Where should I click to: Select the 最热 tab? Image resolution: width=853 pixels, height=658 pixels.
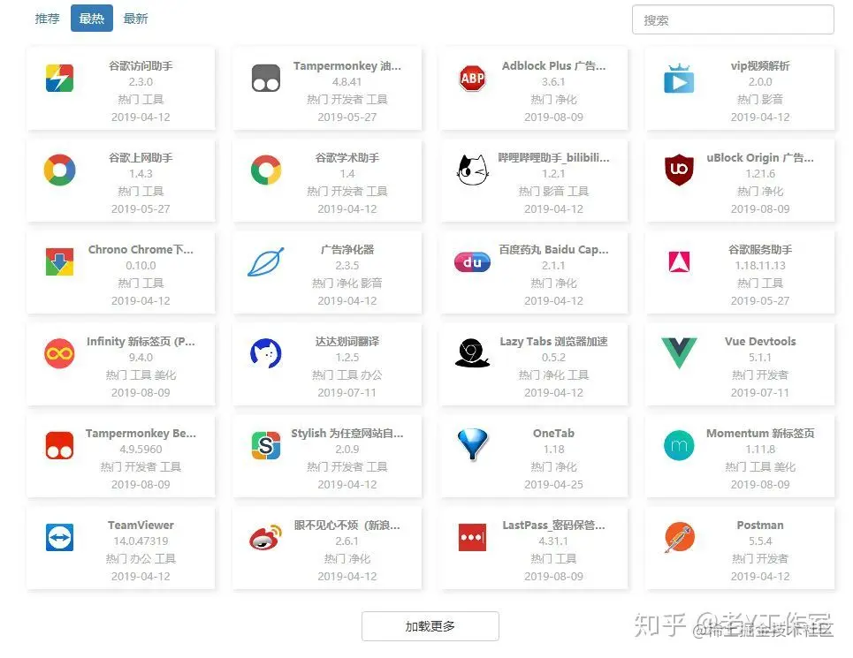point(91,19)
